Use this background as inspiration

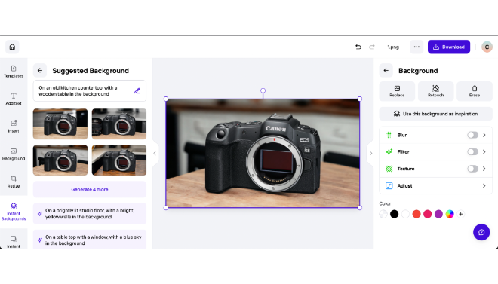436,114
